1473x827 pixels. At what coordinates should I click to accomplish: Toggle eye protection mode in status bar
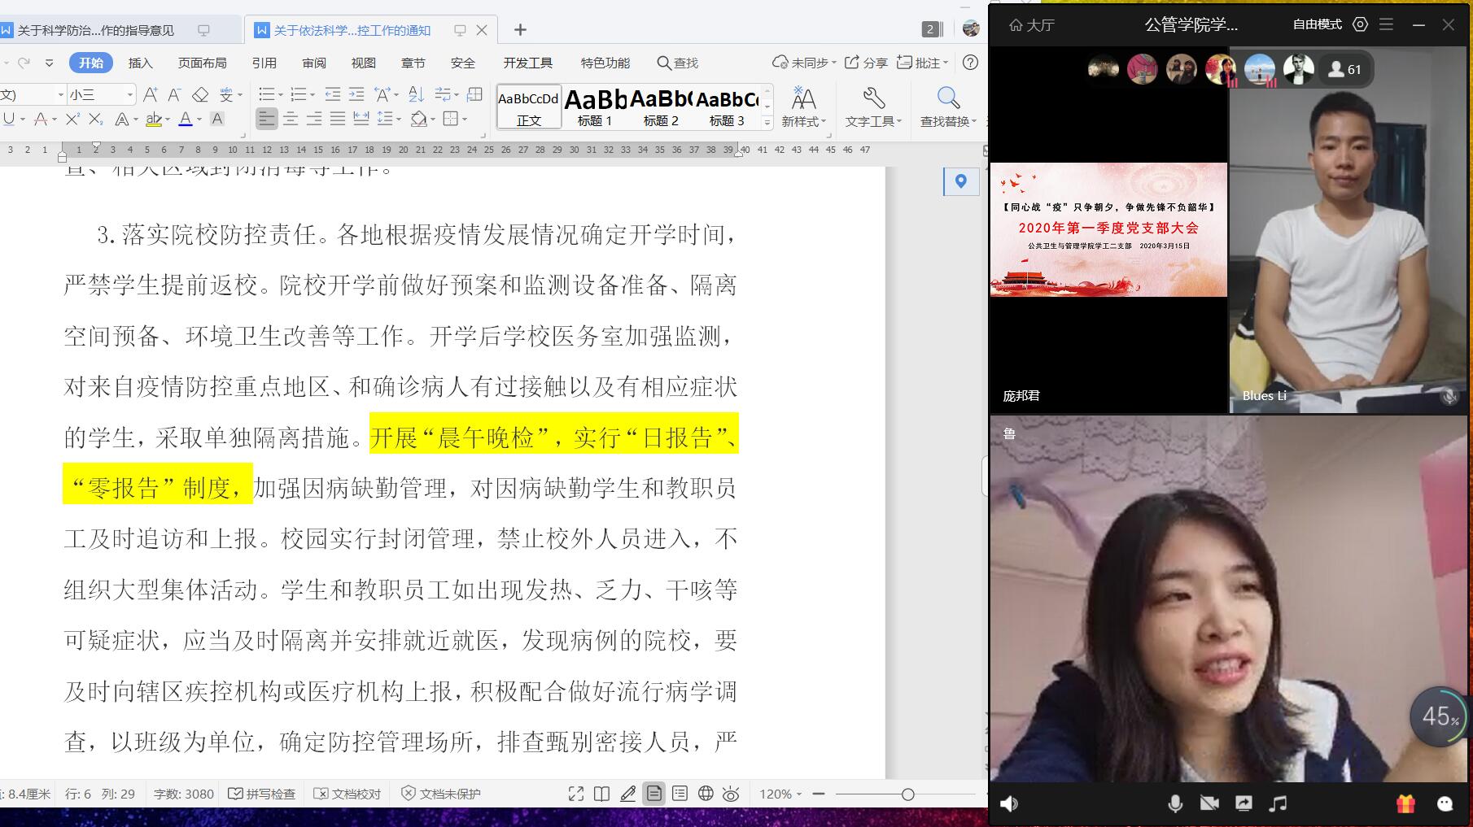point(731,794)
